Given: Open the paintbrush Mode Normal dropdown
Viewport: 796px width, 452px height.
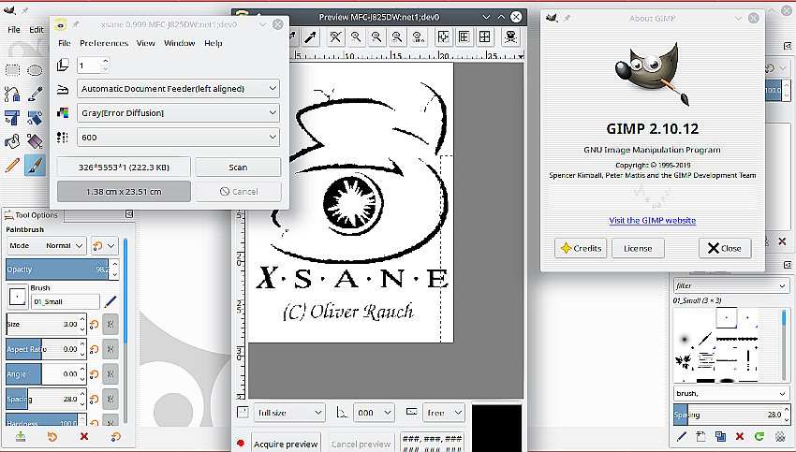Looking at the screenshot, I should 47,245.
